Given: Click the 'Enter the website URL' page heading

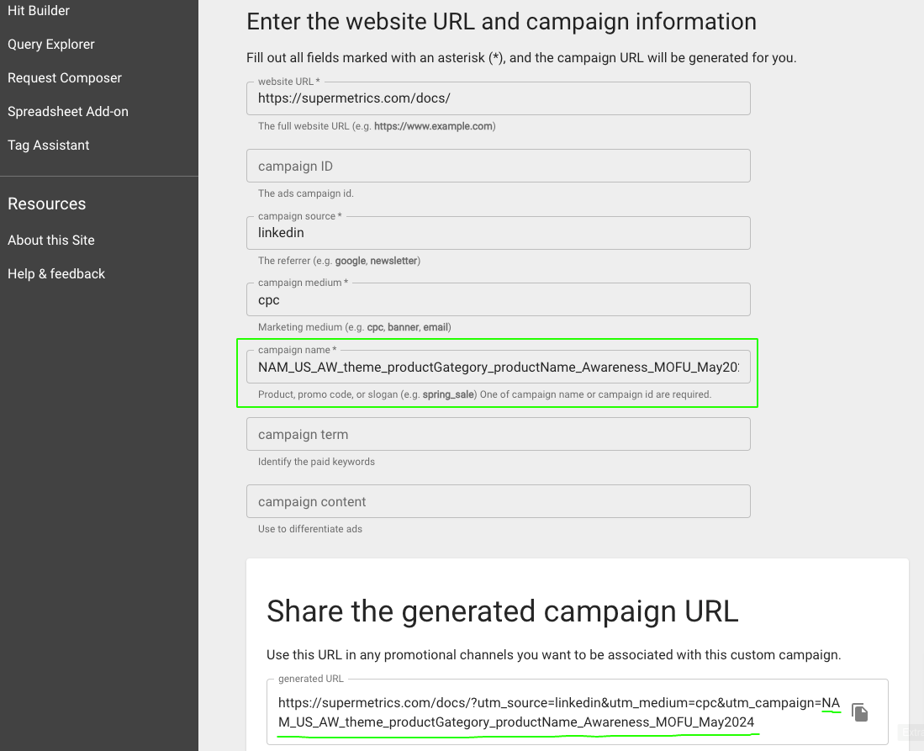Looking at the screenshot, I should pos(501,22).
